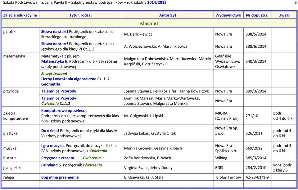Click the 'Przygoda z czasem' title
This screenshot has width=298, height=190.
tap(58, 158)
